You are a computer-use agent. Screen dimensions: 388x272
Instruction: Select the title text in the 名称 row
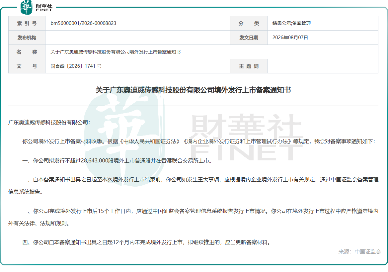point(116,52)
